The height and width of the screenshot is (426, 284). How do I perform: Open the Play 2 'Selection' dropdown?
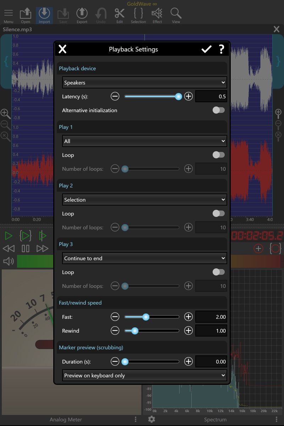pos(144,200)
